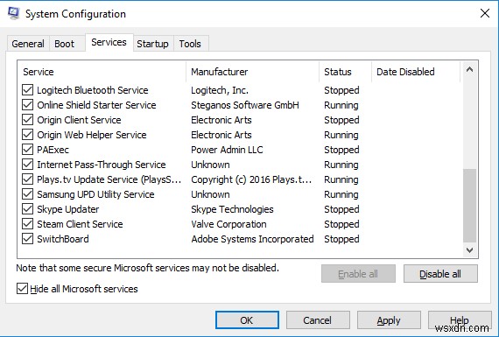The height and width of the screenshot is (337, 499).
Task: Click the greyed Enable all button
Action: [x=358, y=274]
